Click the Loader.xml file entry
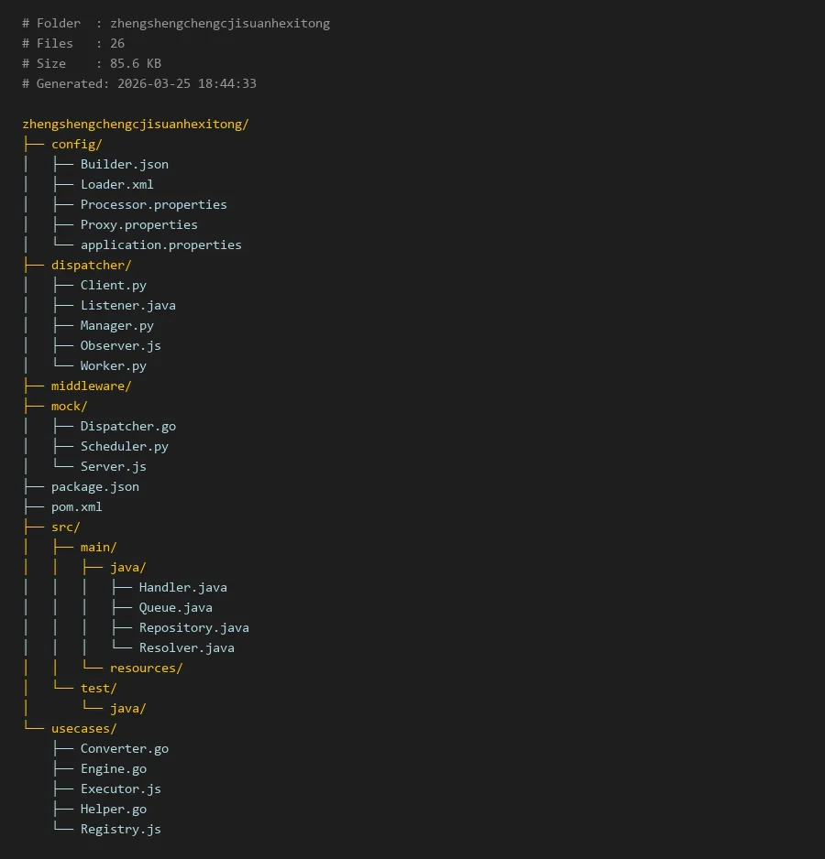Image resolution: width=825 pixels, height=859 pixels. [116, 184]
